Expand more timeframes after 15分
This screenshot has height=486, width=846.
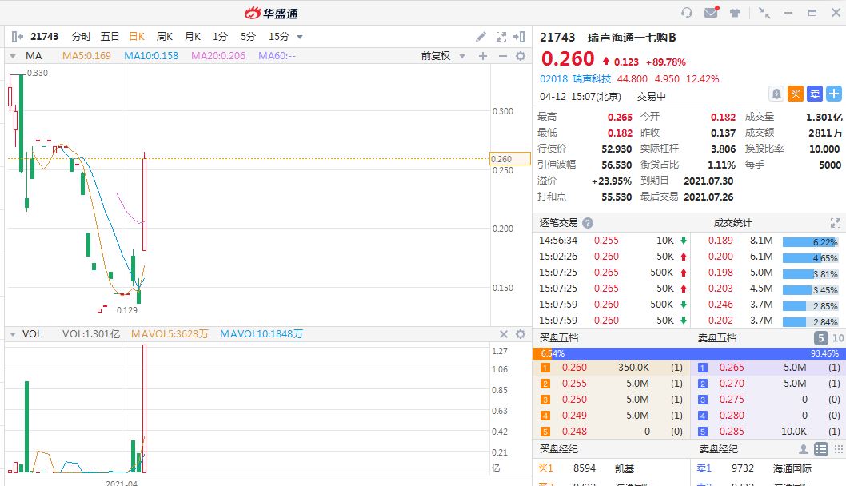click(x=300, y=37)
